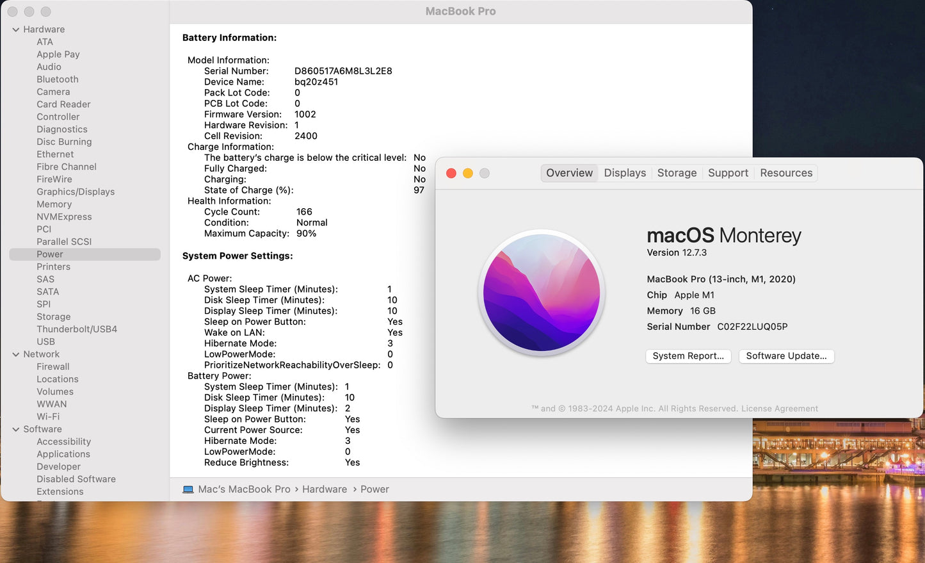Select the Support tab
925x563 pixels.
click(728, 173)
